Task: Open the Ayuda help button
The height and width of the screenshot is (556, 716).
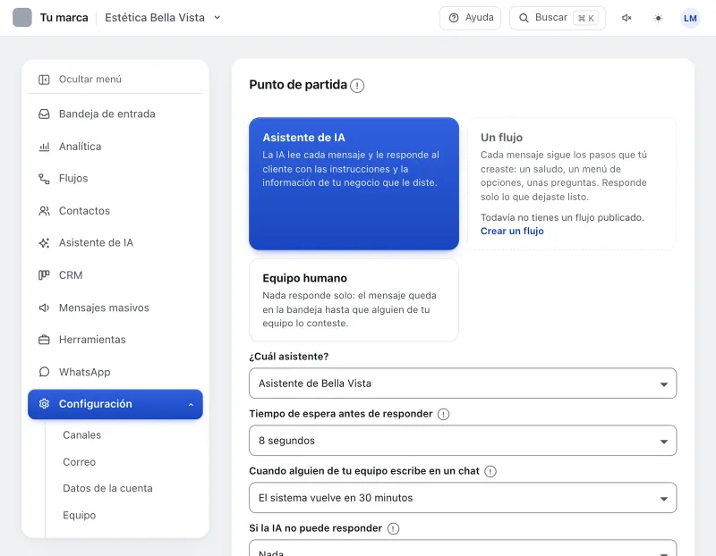Action: pyautogui.click(x=470, y=18)
